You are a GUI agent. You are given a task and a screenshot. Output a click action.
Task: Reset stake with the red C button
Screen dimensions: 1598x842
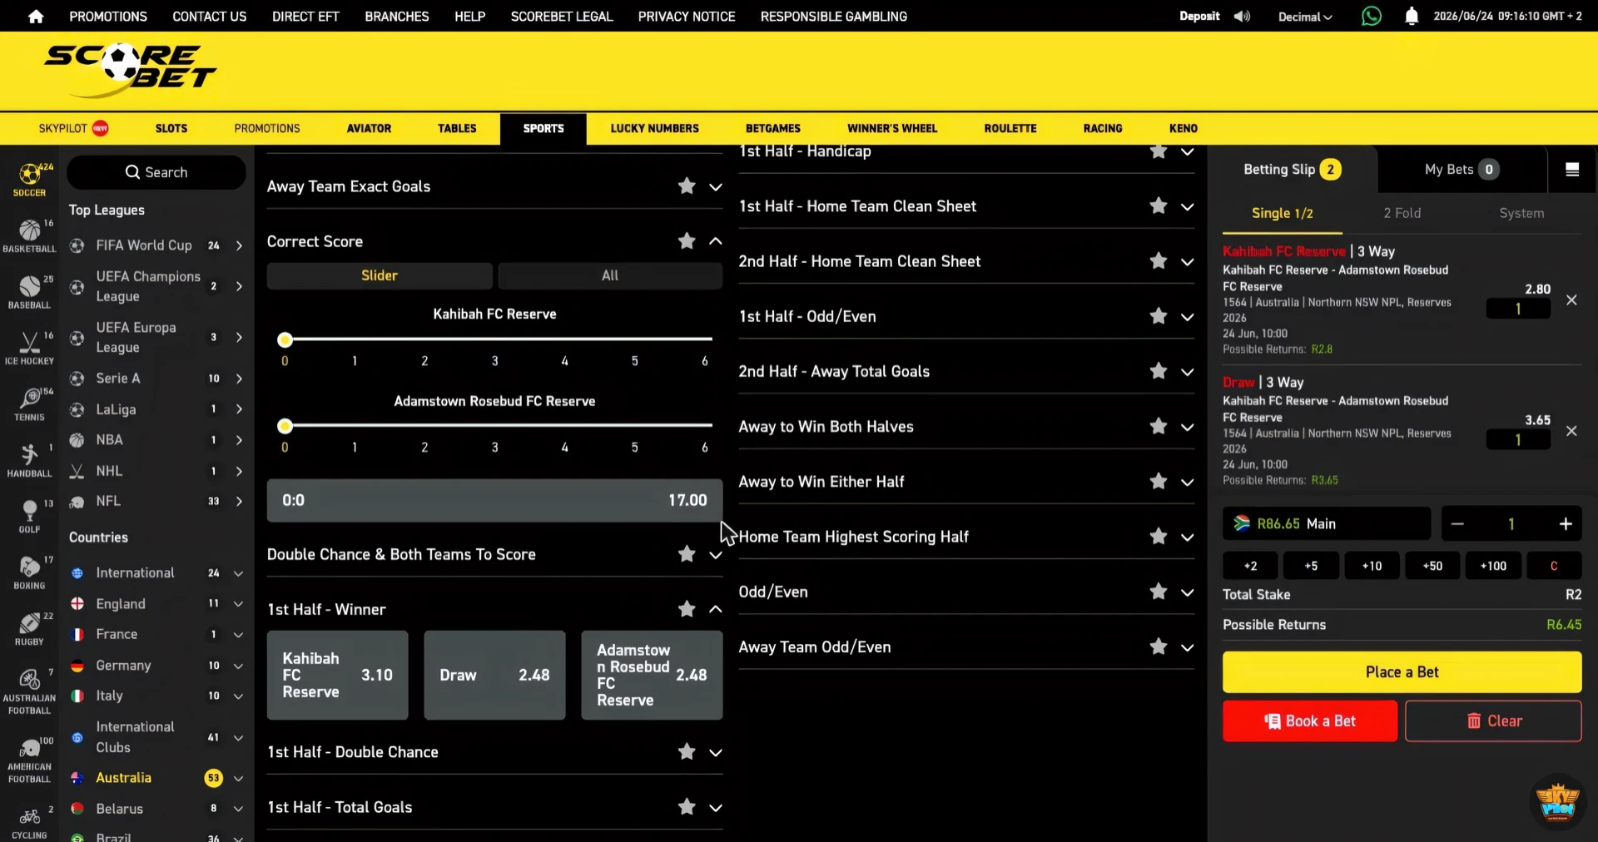point(1554,566)
